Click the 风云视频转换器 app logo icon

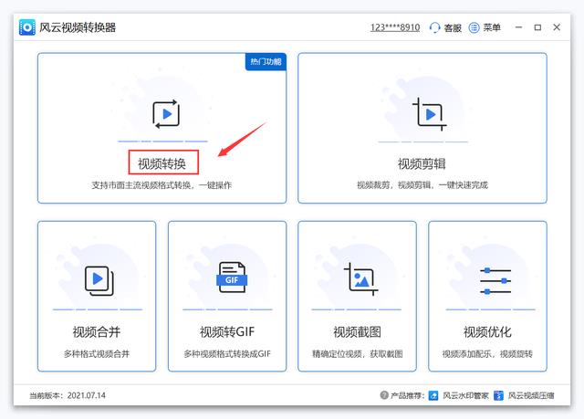click(26, 27)
